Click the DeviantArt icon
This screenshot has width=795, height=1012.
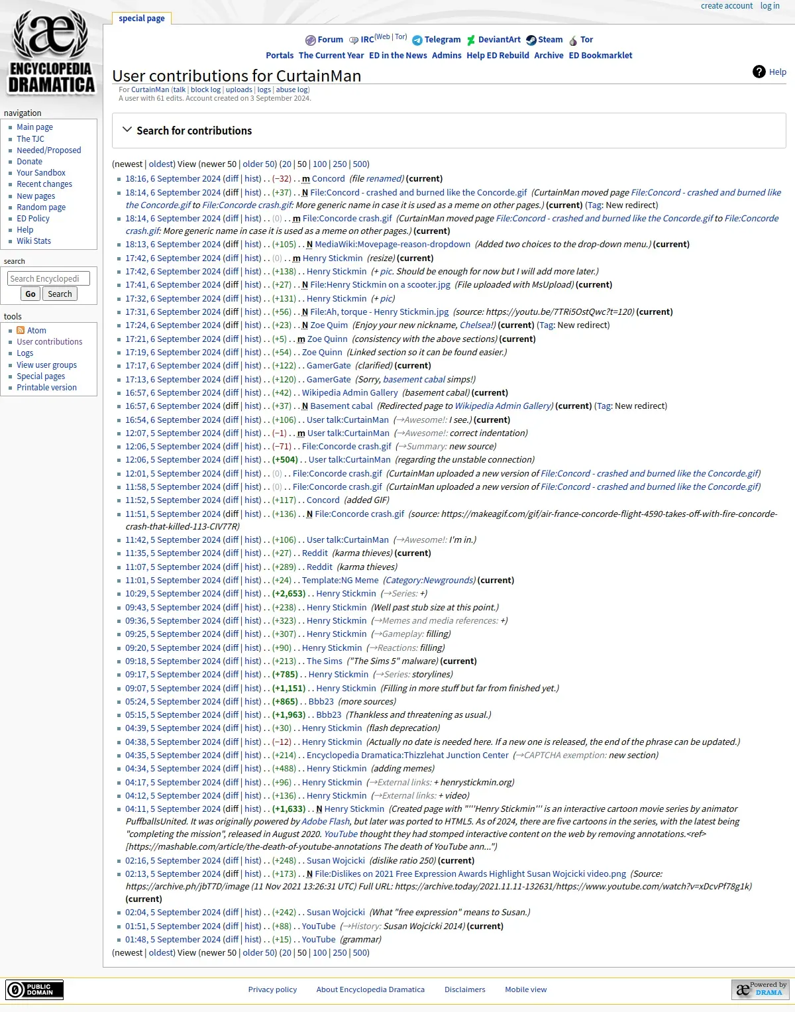(471, 40)
